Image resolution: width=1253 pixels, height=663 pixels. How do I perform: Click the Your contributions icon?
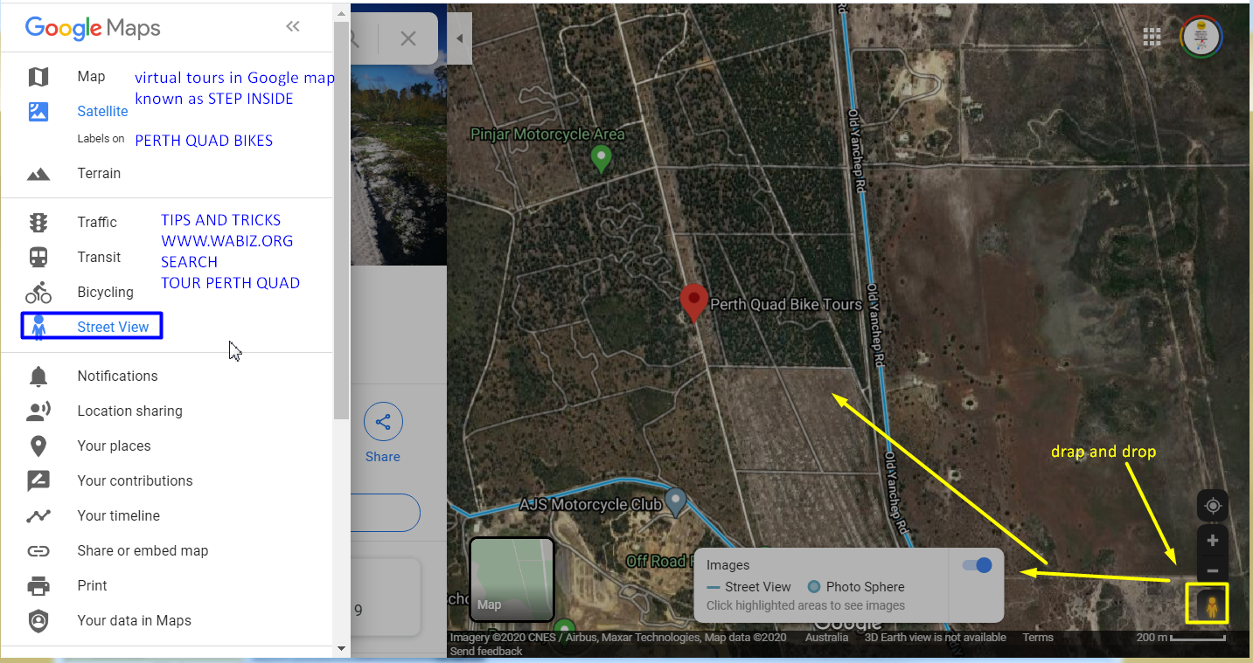pos(38,481)
